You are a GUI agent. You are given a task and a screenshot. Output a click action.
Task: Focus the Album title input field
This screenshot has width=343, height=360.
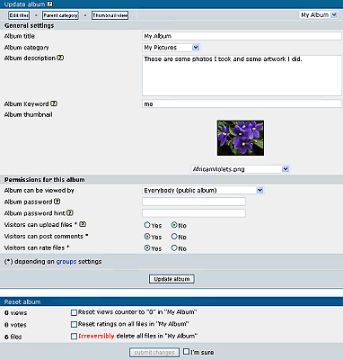pos(242,36)
